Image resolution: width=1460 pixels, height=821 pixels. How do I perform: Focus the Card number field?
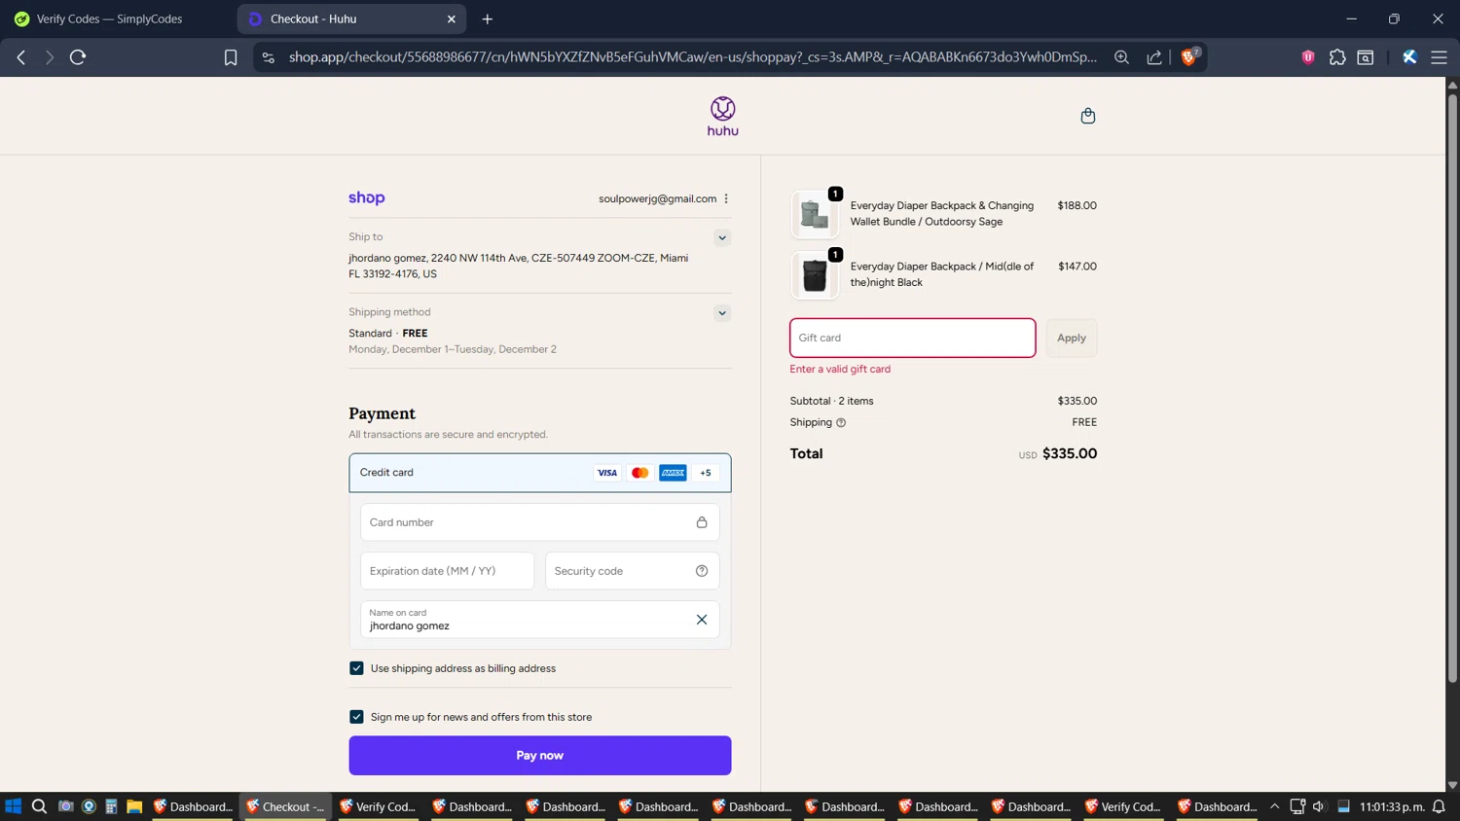click(540, 522)
